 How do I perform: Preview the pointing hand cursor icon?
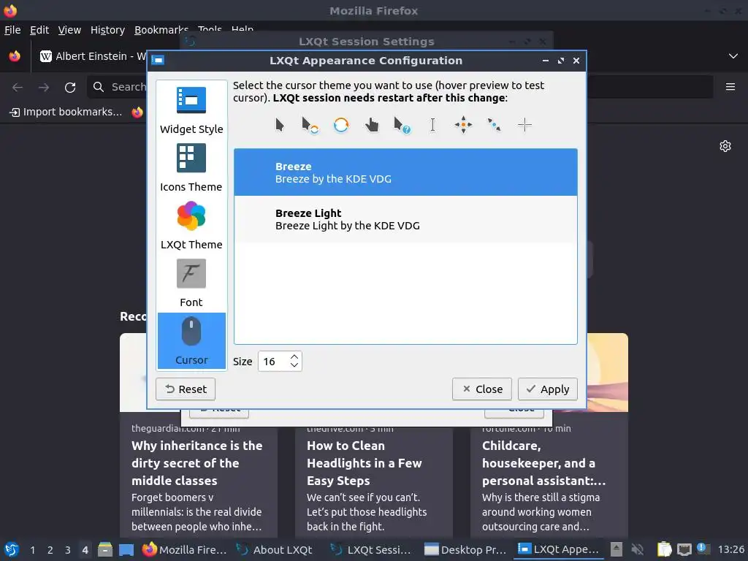point(372,126)
